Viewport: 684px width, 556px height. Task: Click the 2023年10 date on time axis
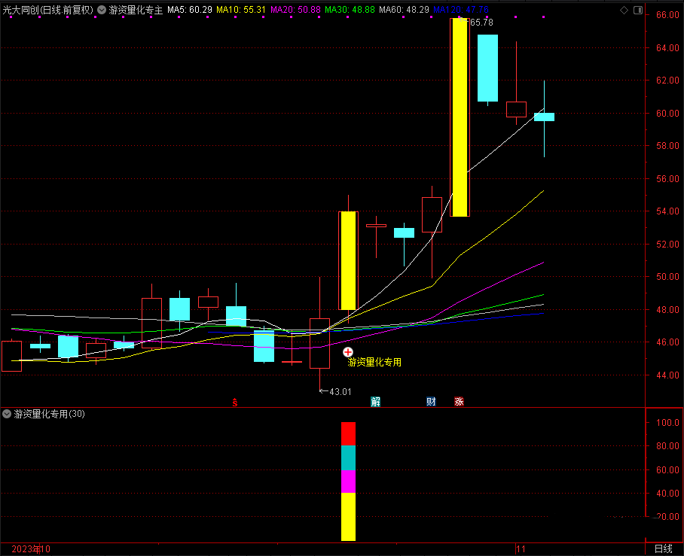(x=30, y=549)
